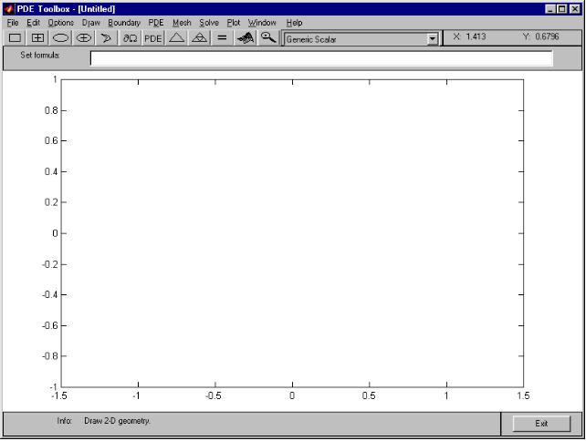586x441 pixels.
Task: Click y-axis tick label -0.6
Action: coord(50,325)
